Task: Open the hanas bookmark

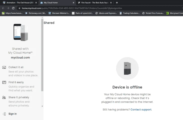Action: (12, 13)
